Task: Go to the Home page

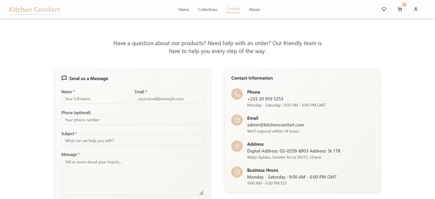Action: (184, 9)
